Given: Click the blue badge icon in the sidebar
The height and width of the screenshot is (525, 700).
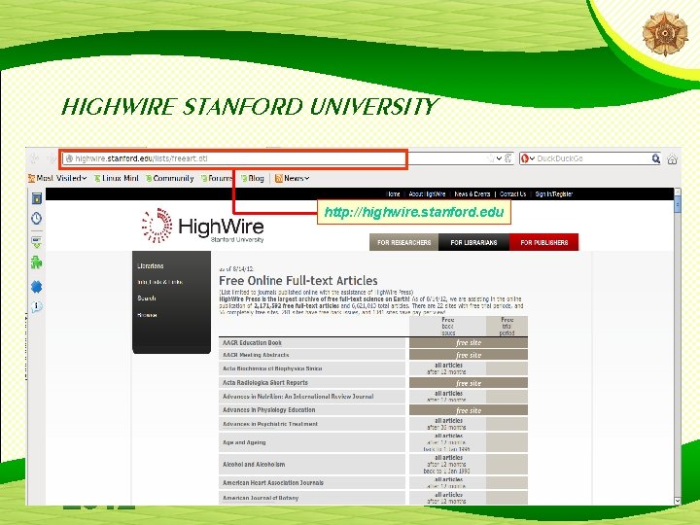Looking at the screenshot, I should click(x=37, y=287).
